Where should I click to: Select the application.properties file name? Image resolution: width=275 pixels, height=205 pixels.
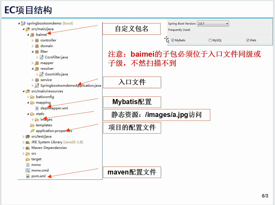[54, 131]
